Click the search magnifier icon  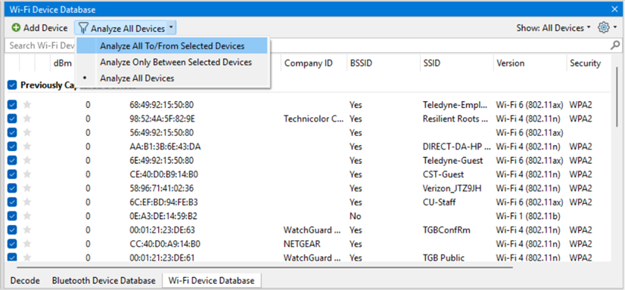[x=615, y=45]
